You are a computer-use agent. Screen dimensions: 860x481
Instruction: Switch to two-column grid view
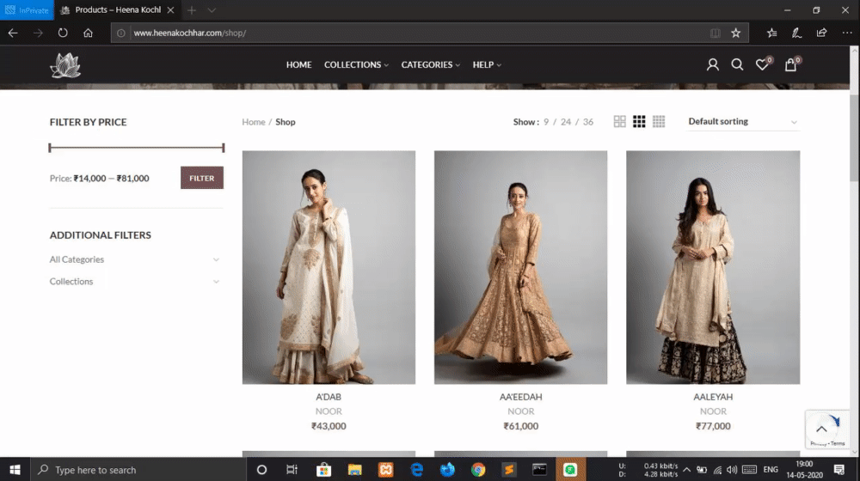620,122
